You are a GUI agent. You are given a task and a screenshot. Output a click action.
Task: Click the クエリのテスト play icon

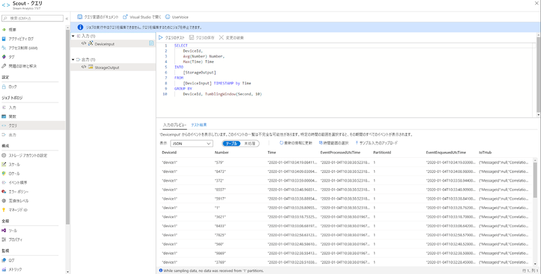tap(160, 38)
